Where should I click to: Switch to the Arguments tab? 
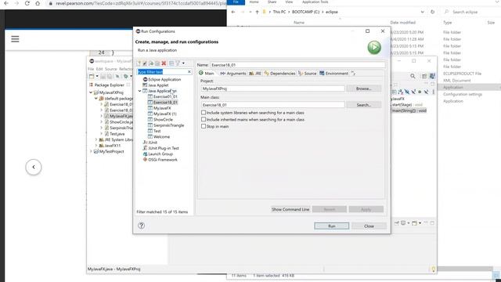click(x=233, y=73)
